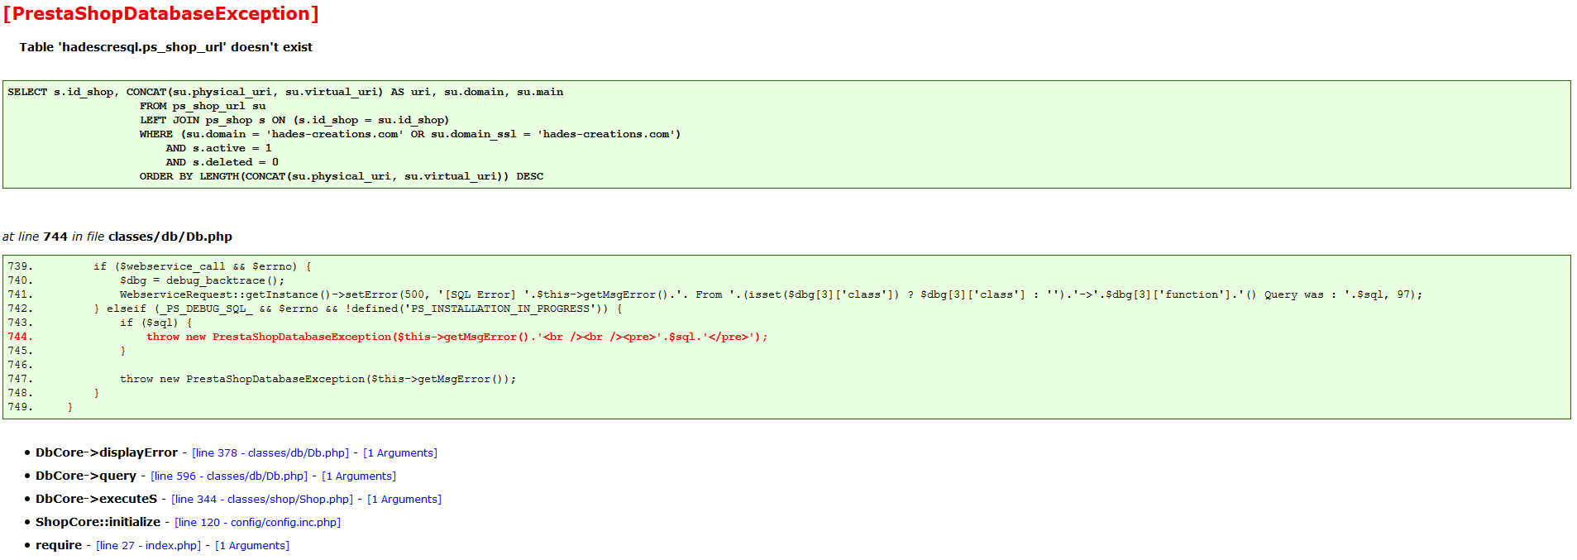The image size is (1577, 560).
Task: Click the Table doesn't exist error message
Action: 166,47
